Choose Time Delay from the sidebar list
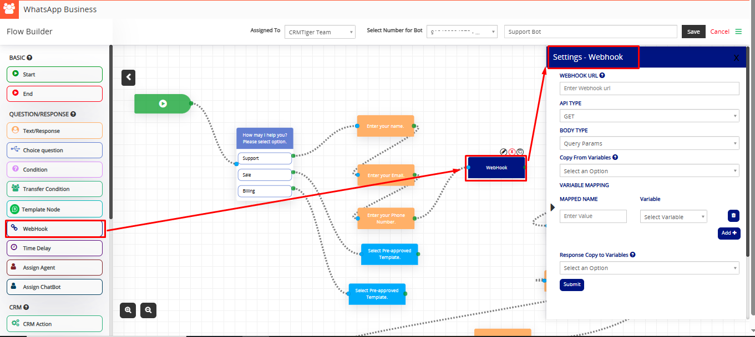 click(x=54, y=248)
